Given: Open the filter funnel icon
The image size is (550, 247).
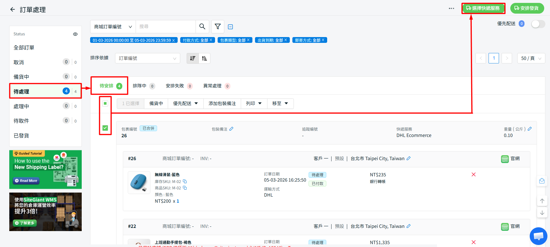Looking at the screenshot, I should [x=218, y=27].
